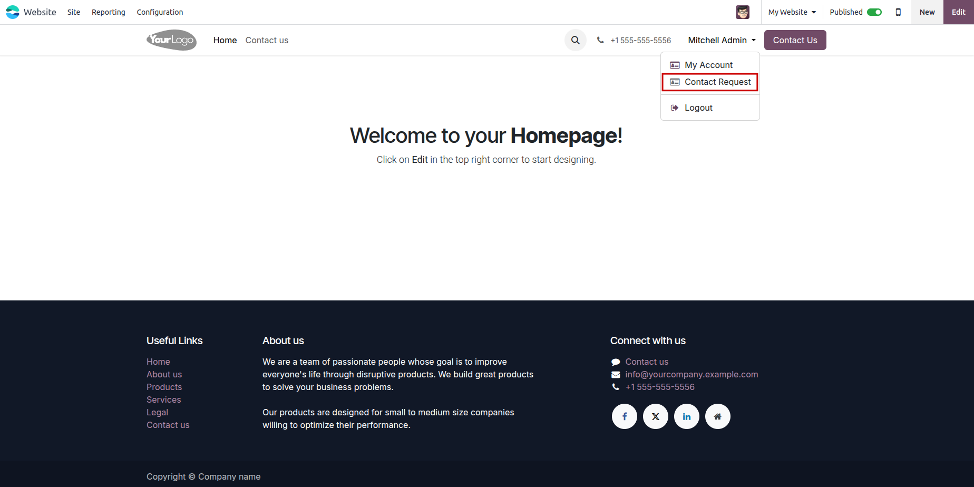Open the Reporting menu
This screenshot has width=974, height=487.
(x=109, y=12)
